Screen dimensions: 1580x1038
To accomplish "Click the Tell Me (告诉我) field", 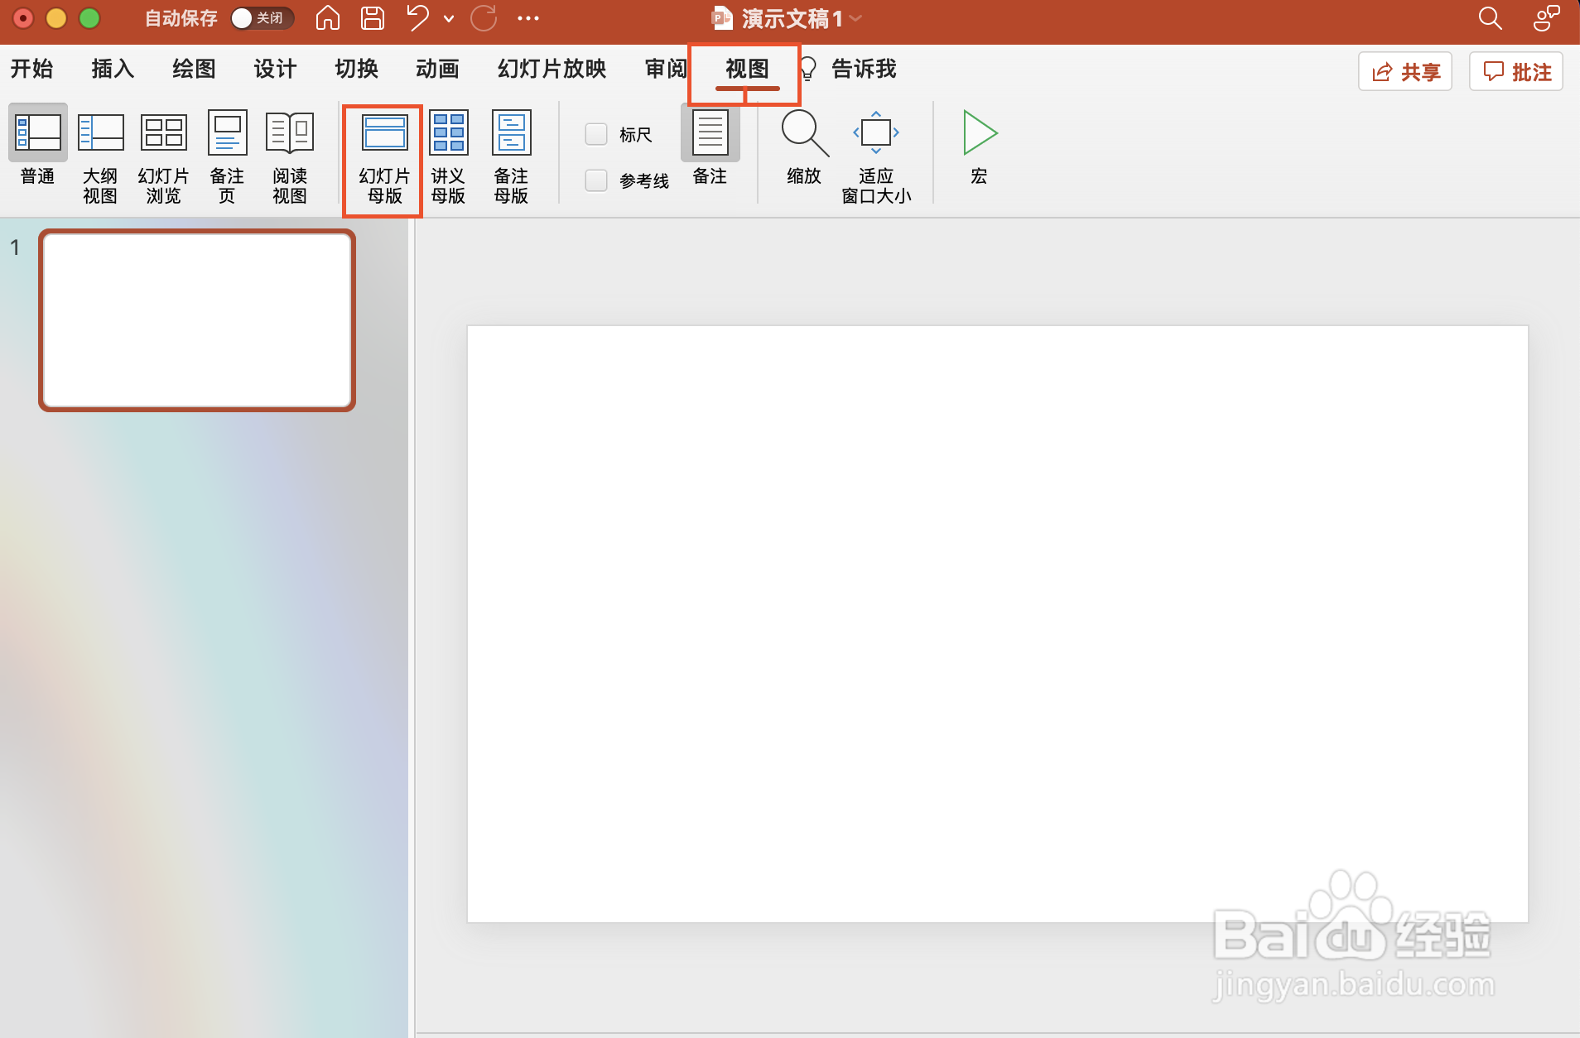I will pyautogui.click(x=864, y=69).
